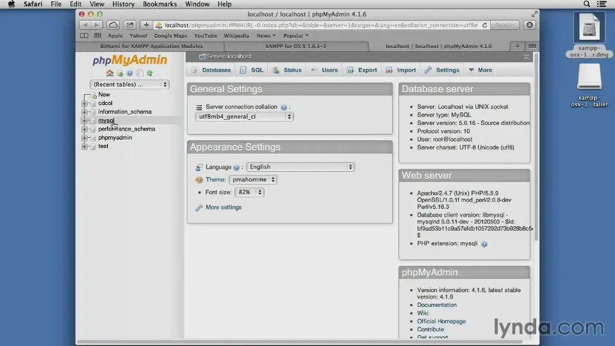Screen dimensions: 615x346
Task: Click the add bookmark plus button
Action: click(146, 25)
